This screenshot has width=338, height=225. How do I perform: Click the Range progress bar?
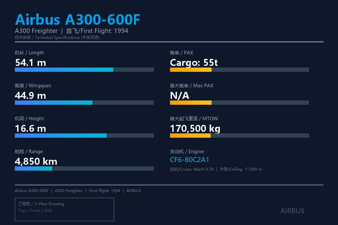click(84, 168)
